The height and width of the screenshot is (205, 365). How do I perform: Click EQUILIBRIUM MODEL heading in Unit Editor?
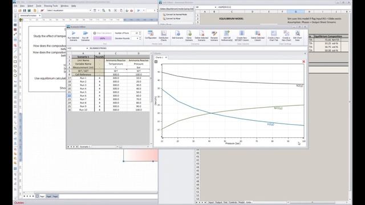(x=232, y=18)
